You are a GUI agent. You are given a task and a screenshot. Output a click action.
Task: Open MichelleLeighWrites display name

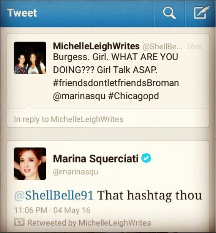[96, 46]
